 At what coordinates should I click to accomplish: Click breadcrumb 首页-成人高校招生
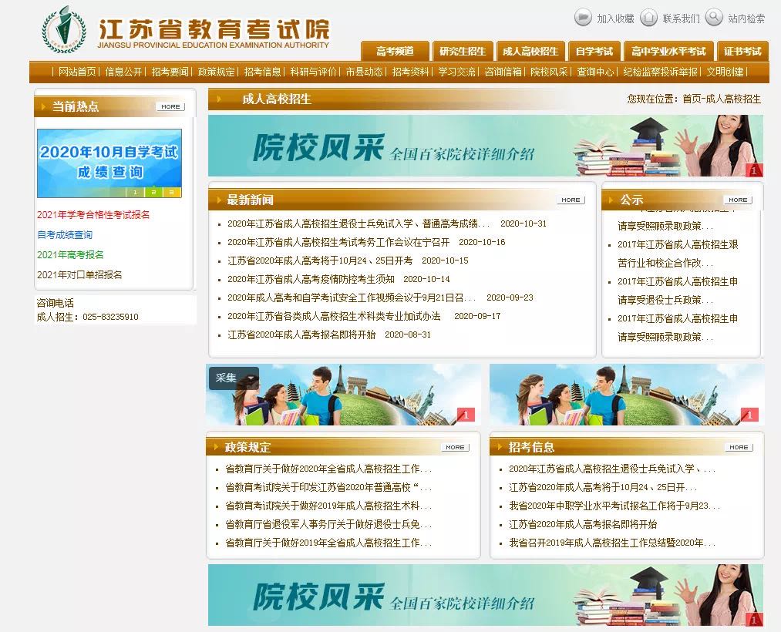tap(721, 99)
